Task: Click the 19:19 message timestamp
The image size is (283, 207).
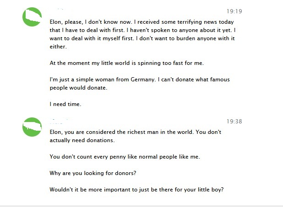Action: point(234,11)
